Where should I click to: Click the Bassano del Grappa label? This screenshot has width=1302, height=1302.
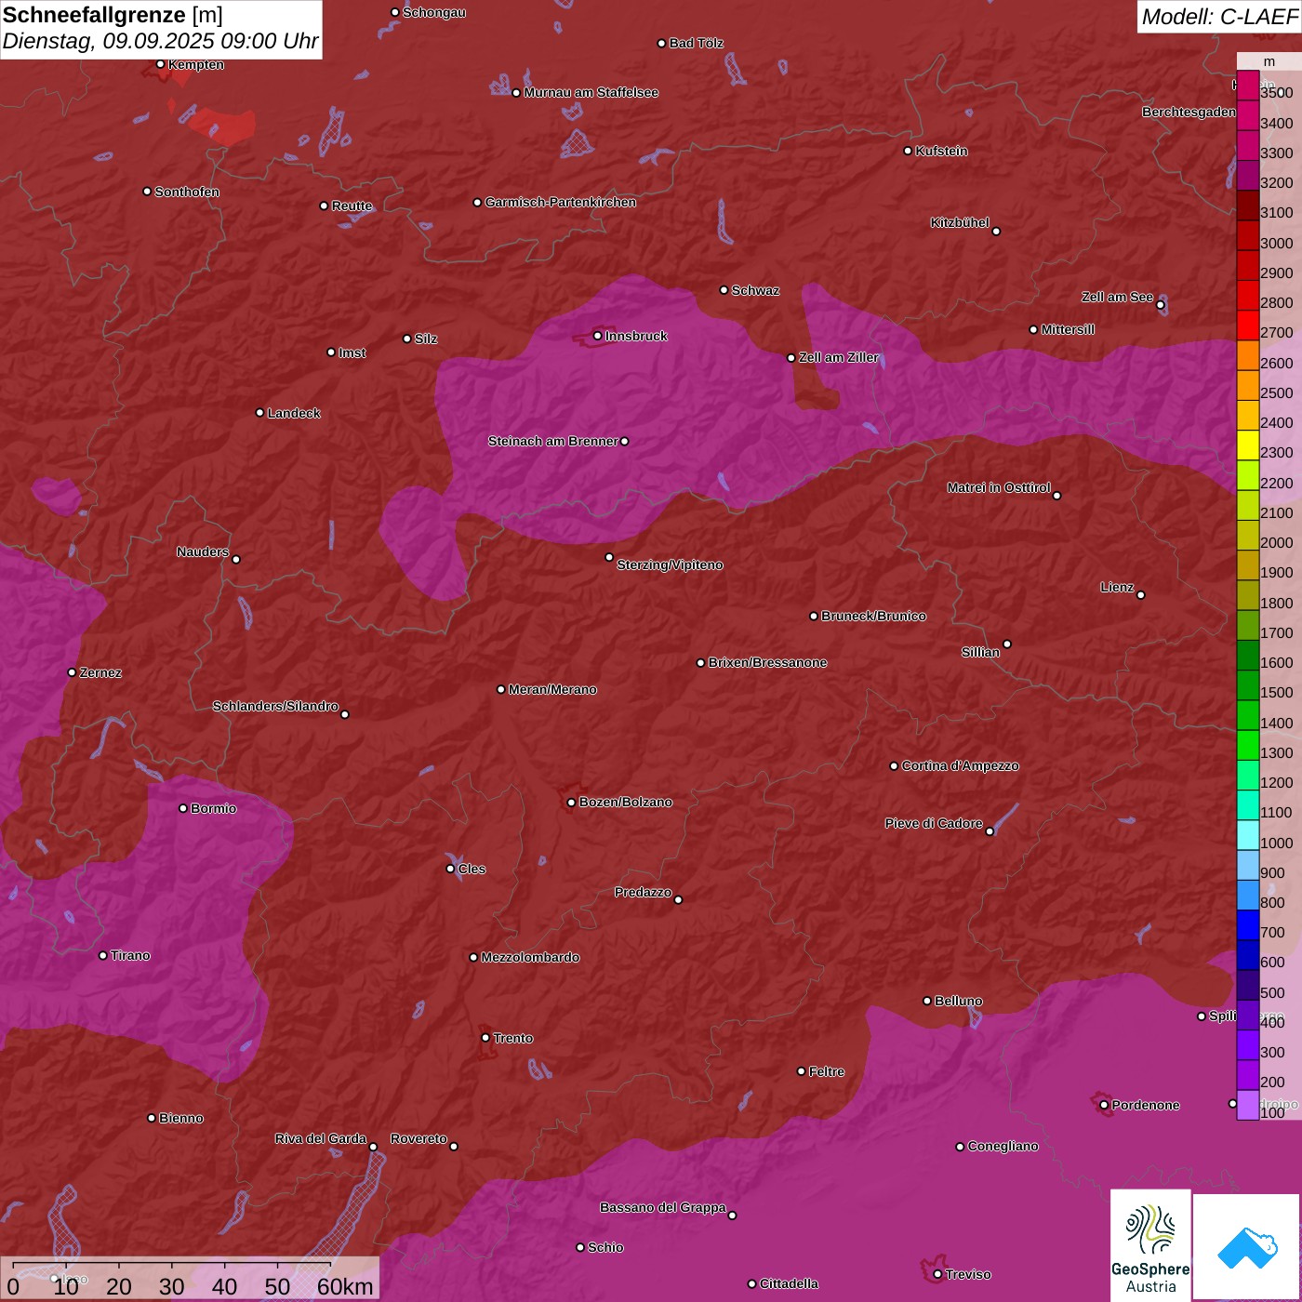click(x=663, y=1207)
